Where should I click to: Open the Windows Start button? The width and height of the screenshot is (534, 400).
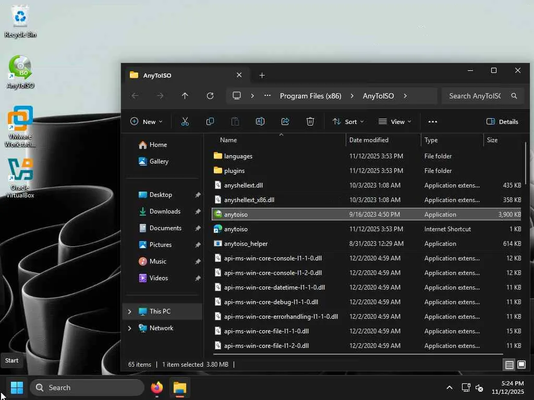(x=17, y=387)
